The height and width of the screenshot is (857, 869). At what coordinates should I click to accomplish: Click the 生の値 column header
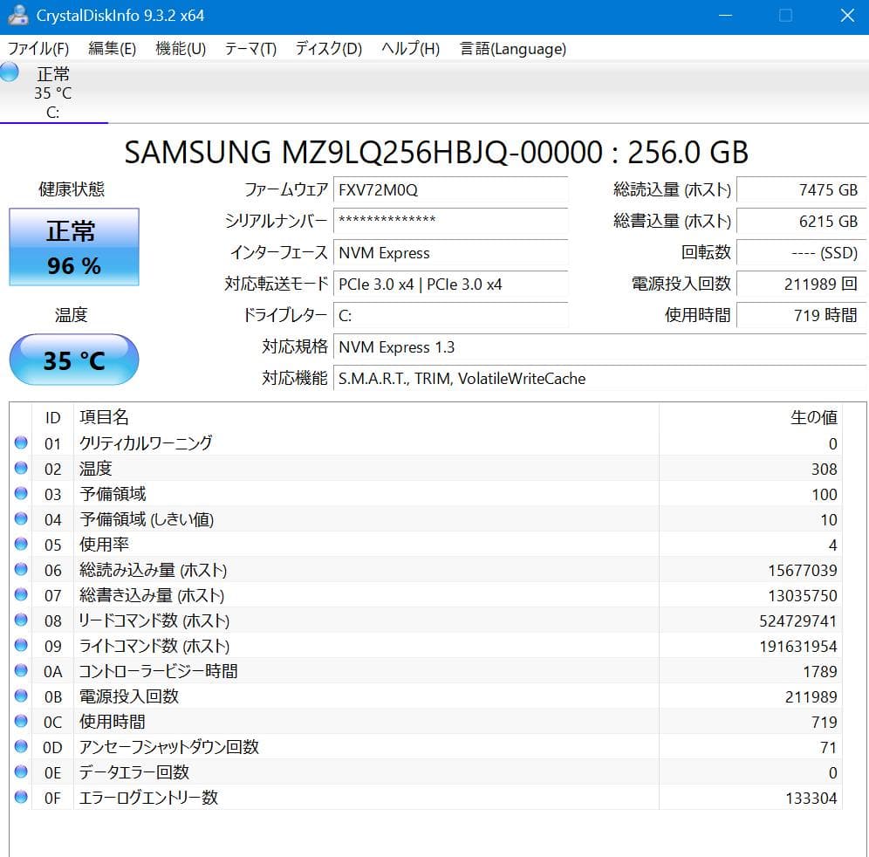pos(750,417)
